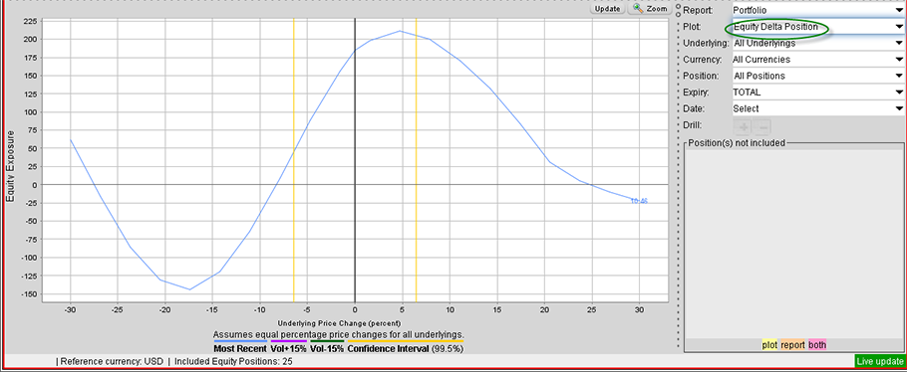The image size is (907, 372).
Task: Click the -150 label on the vertical axis
Action: [x=29, y=294]
